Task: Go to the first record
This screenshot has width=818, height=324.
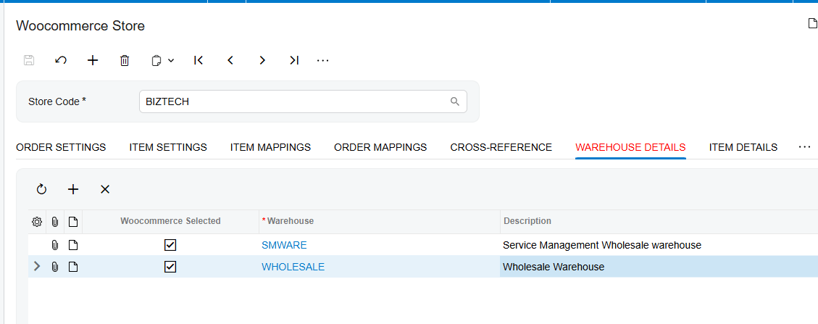Action: [199, 60]
